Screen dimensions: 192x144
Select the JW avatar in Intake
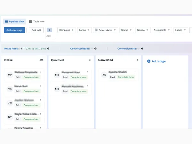pyautogui.click(x=10, y=103)
